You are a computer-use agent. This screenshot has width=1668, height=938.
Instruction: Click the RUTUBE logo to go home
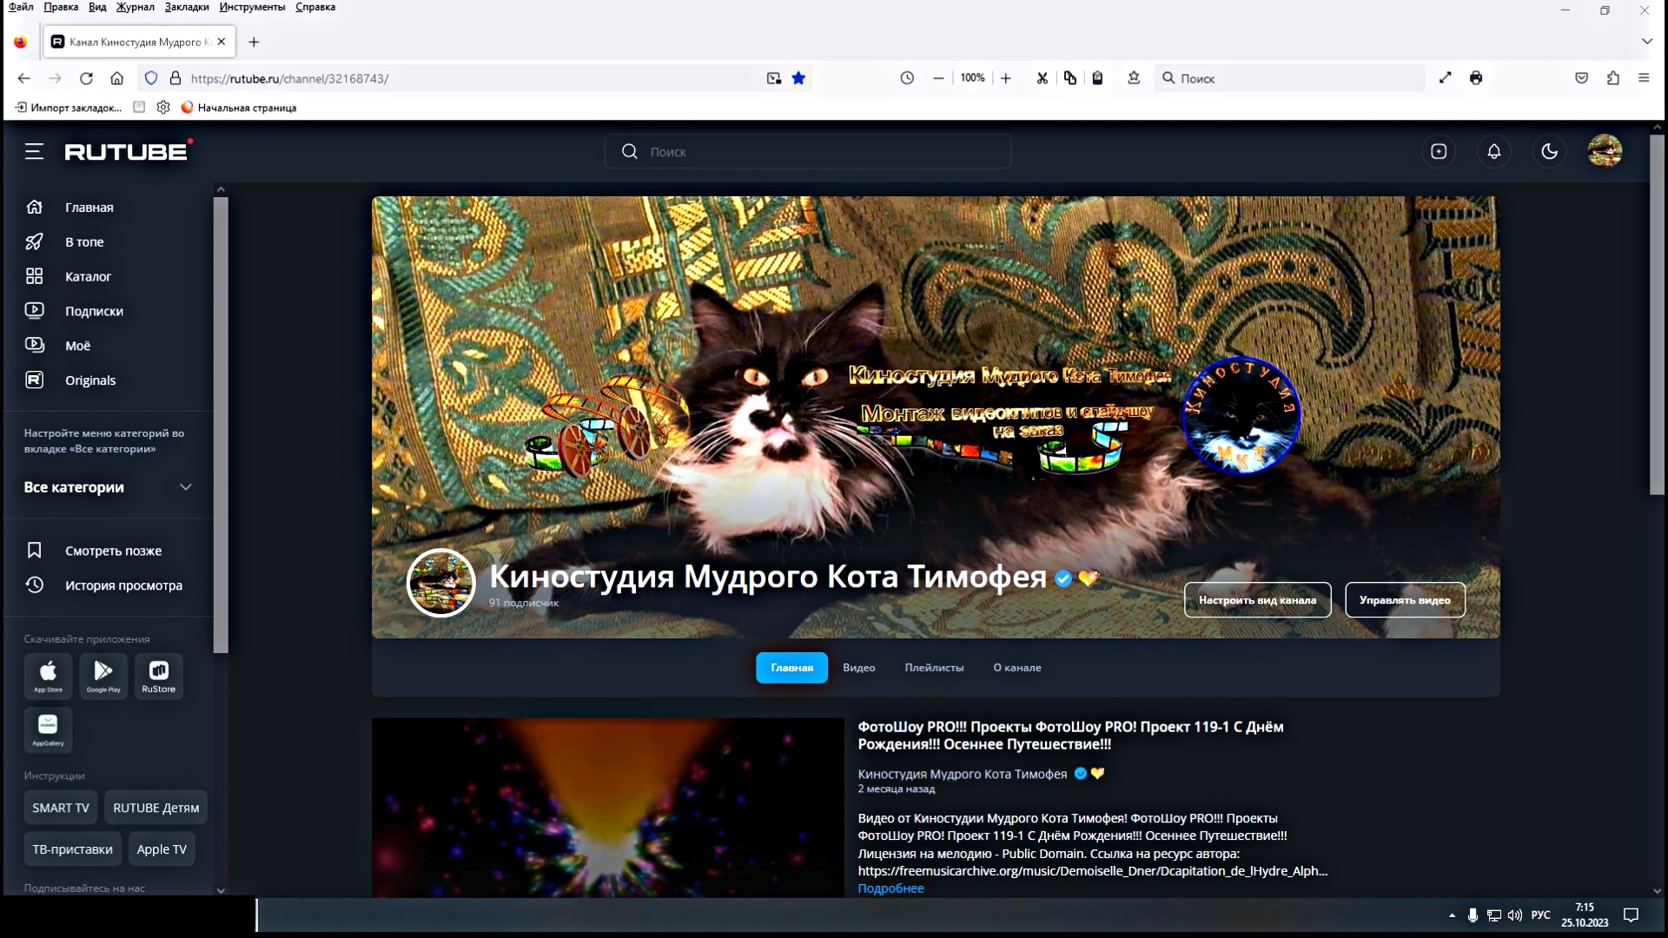pos(127,149)
